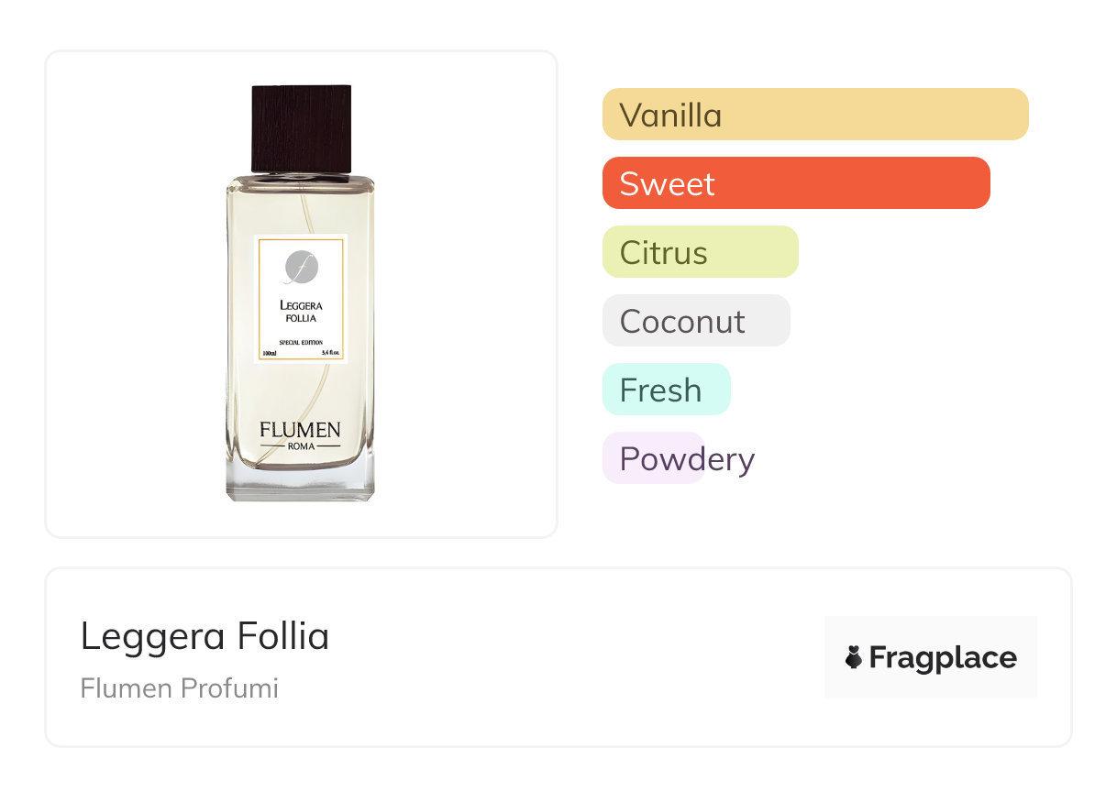
Task: Click the round Flumen 'f' logo on the label
Action: pos(301,267)
